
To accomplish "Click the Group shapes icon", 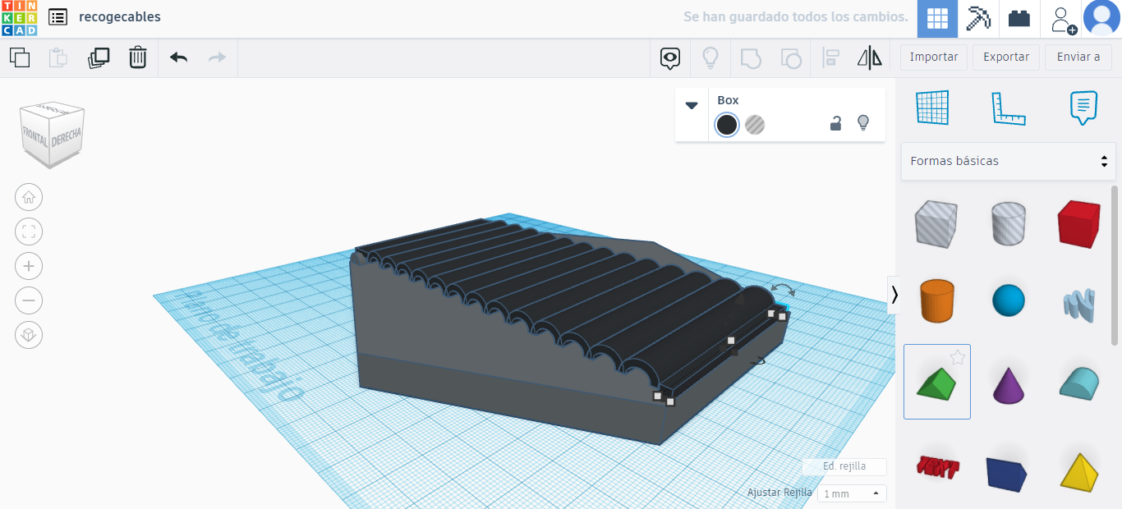I will (751, 57).
